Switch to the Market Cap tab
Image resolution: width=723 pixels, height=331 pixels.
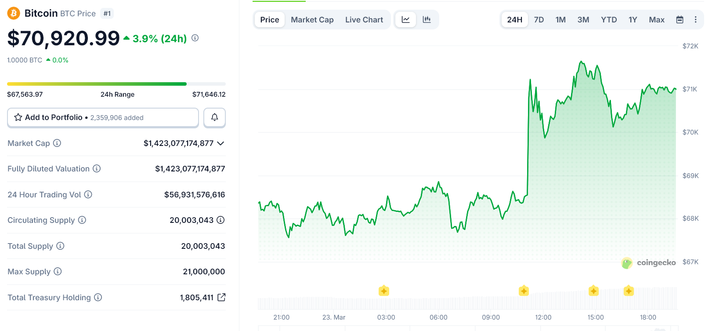click(x=312, y=20)
